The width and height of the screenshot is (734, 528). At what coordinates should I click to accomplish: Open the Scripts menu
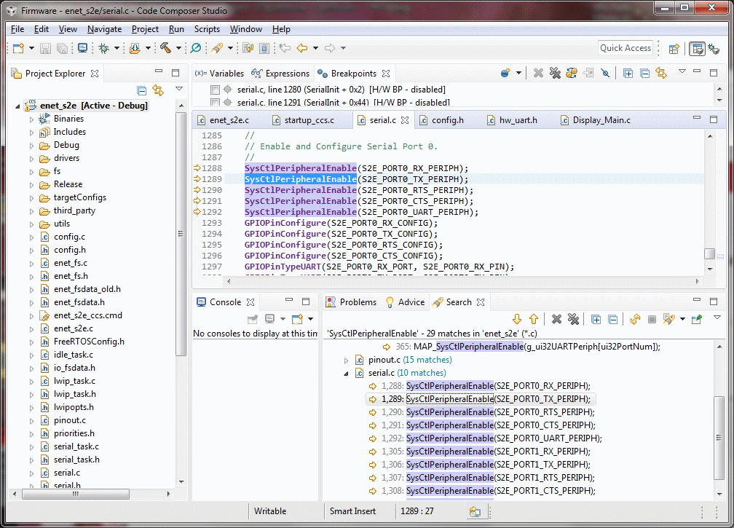click(x=207, y=29)
